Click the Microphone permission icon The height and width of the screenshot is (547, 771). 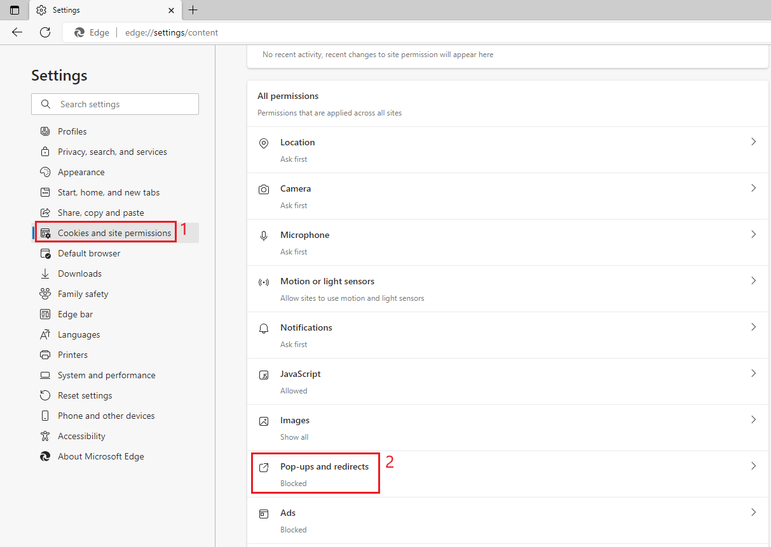click(264, 236)
